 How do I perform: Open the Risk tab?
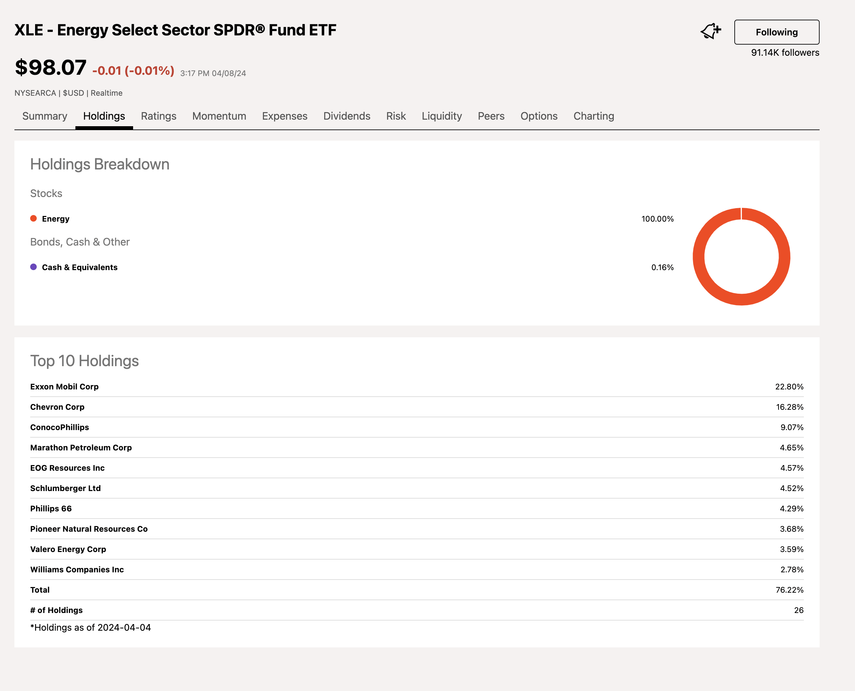(396, 116)
